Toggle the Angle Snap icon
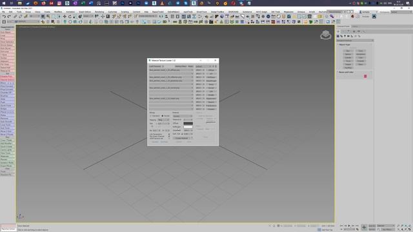Image resolution: width=413 pixels, height=232 pixels. pyautogui.click(x=119, y=16)
